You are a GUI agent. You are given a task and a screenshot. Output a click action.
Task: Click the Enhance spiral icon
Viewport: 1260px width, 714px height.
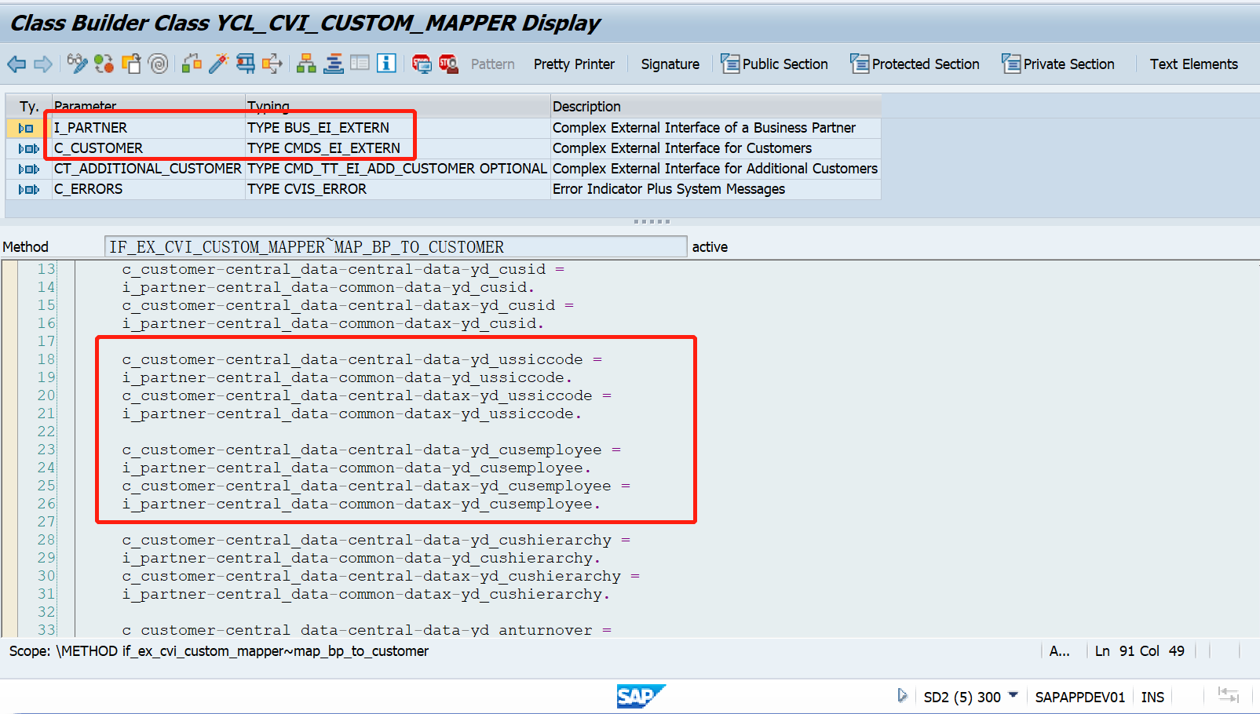click(159, 64)
